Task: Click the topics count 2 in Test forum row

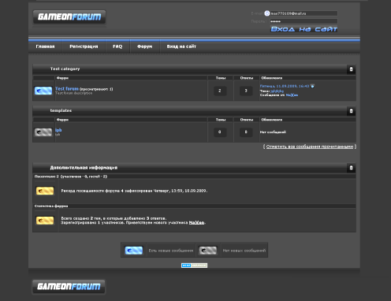Action: pos(220,91)
